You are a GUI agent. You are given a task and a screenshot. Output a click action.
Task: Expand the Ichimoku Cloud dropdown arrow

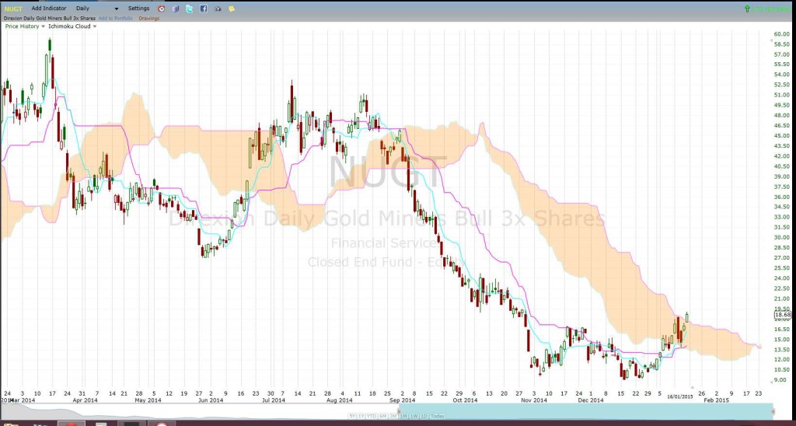click(x=94, y=26)
